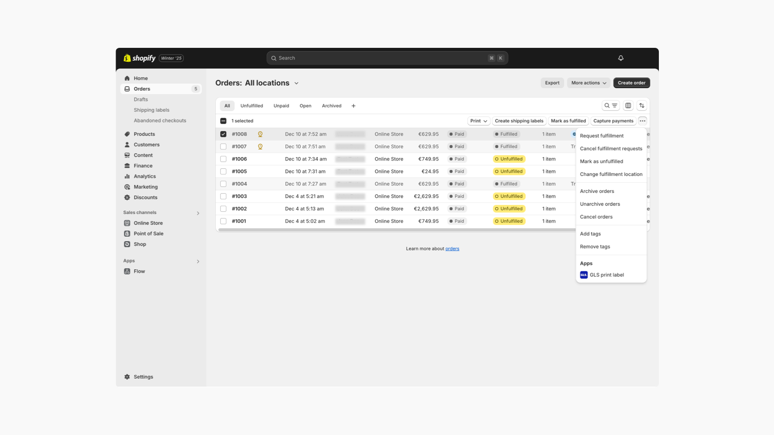Viewport: 774px width, 435px height.
Task: Click the Discounts icon in the sidebar
Action: [127, 197]
